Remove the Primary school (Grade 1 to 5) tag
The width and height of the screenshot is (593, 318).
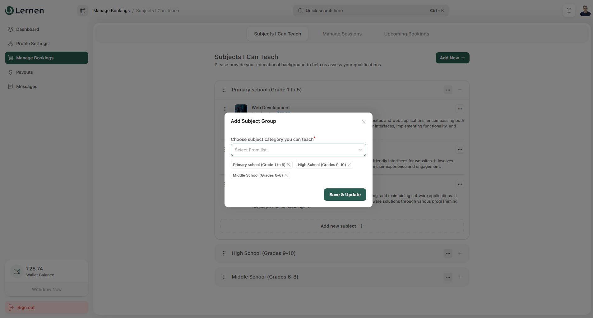coord(289,165)
